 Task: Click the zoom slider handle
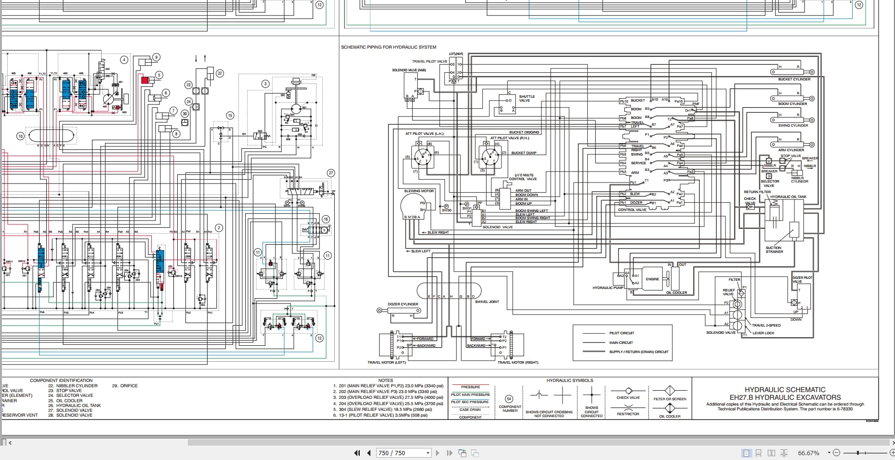[x=858, y=453]
